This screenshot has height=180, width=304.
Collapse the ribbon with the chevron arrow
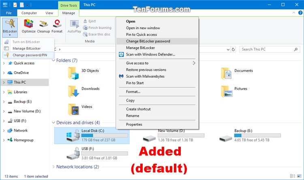coord(294,13)
